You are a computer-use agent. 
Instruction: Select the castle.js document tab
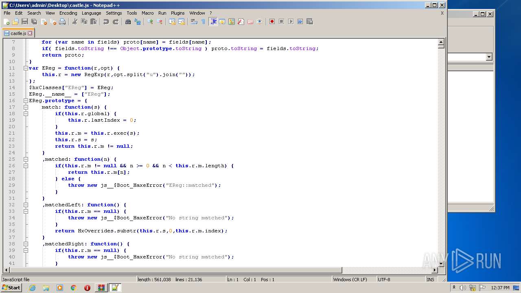tap(18, 33)
